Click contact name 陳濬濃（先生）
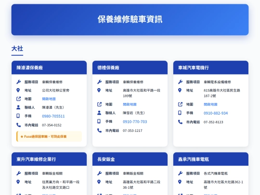The image size is (260, 195). [x=53, y=107]
